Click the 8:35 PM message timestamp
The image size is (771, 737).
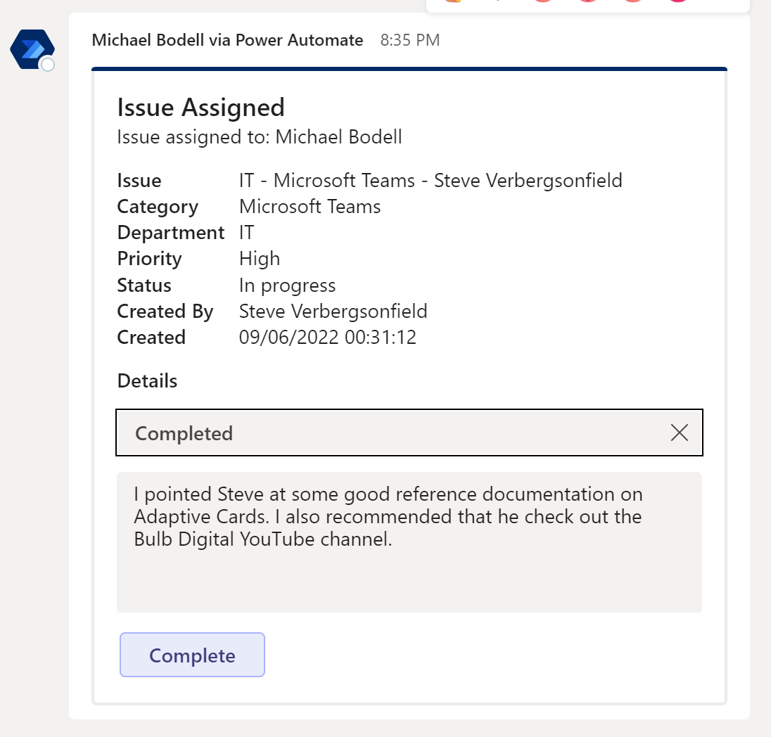[409, 40]
